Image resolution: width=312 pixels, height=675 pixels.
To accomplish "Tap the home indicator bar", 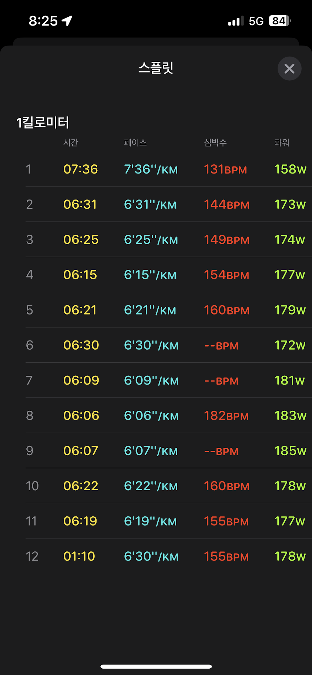I will (x=156, y=666).
